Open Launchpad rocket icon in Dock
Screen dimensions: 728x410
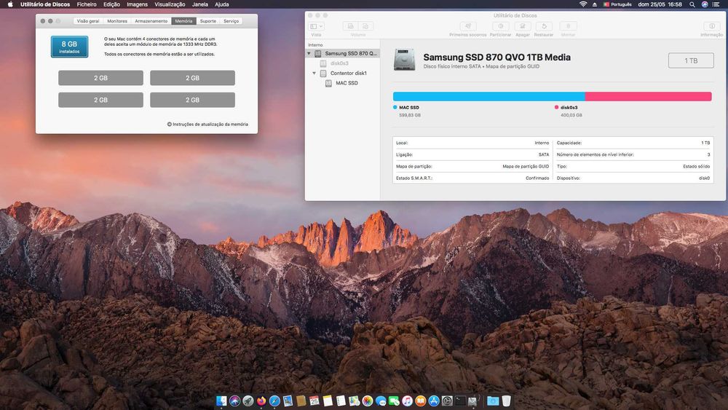point(248,401)
